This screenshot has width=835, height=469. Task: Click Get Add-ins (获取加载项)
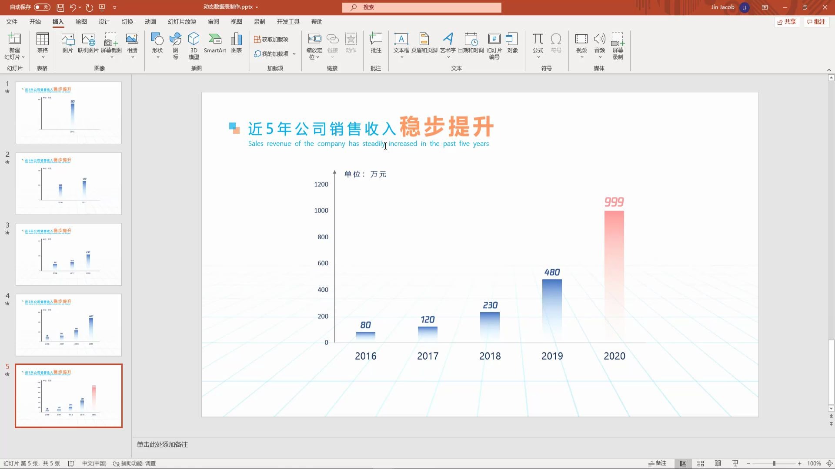(x=271, y=40)
